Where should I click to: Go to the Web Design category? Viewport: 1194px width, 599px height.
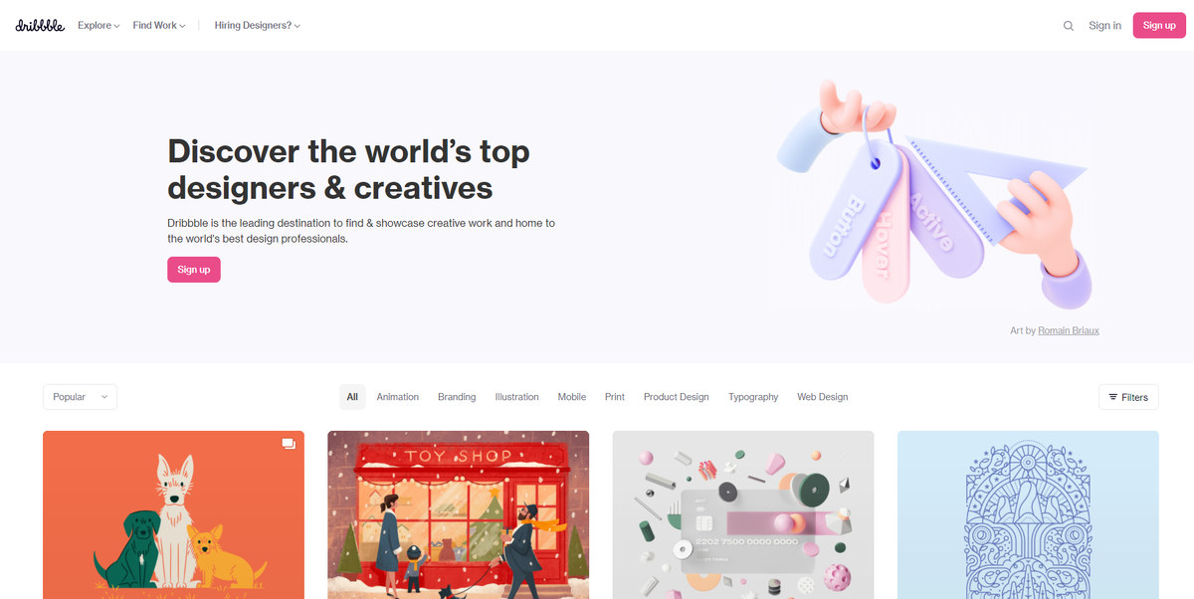click(x=823, y=397)
